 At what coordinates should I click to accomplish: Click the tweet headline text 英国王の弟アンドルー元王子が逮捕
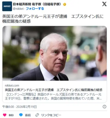35,17
